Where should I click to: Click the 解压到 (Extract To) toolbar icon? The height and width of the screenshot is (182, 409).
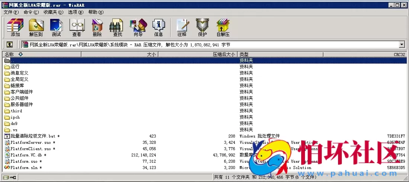pyautogui.click(x=36, y=27)
